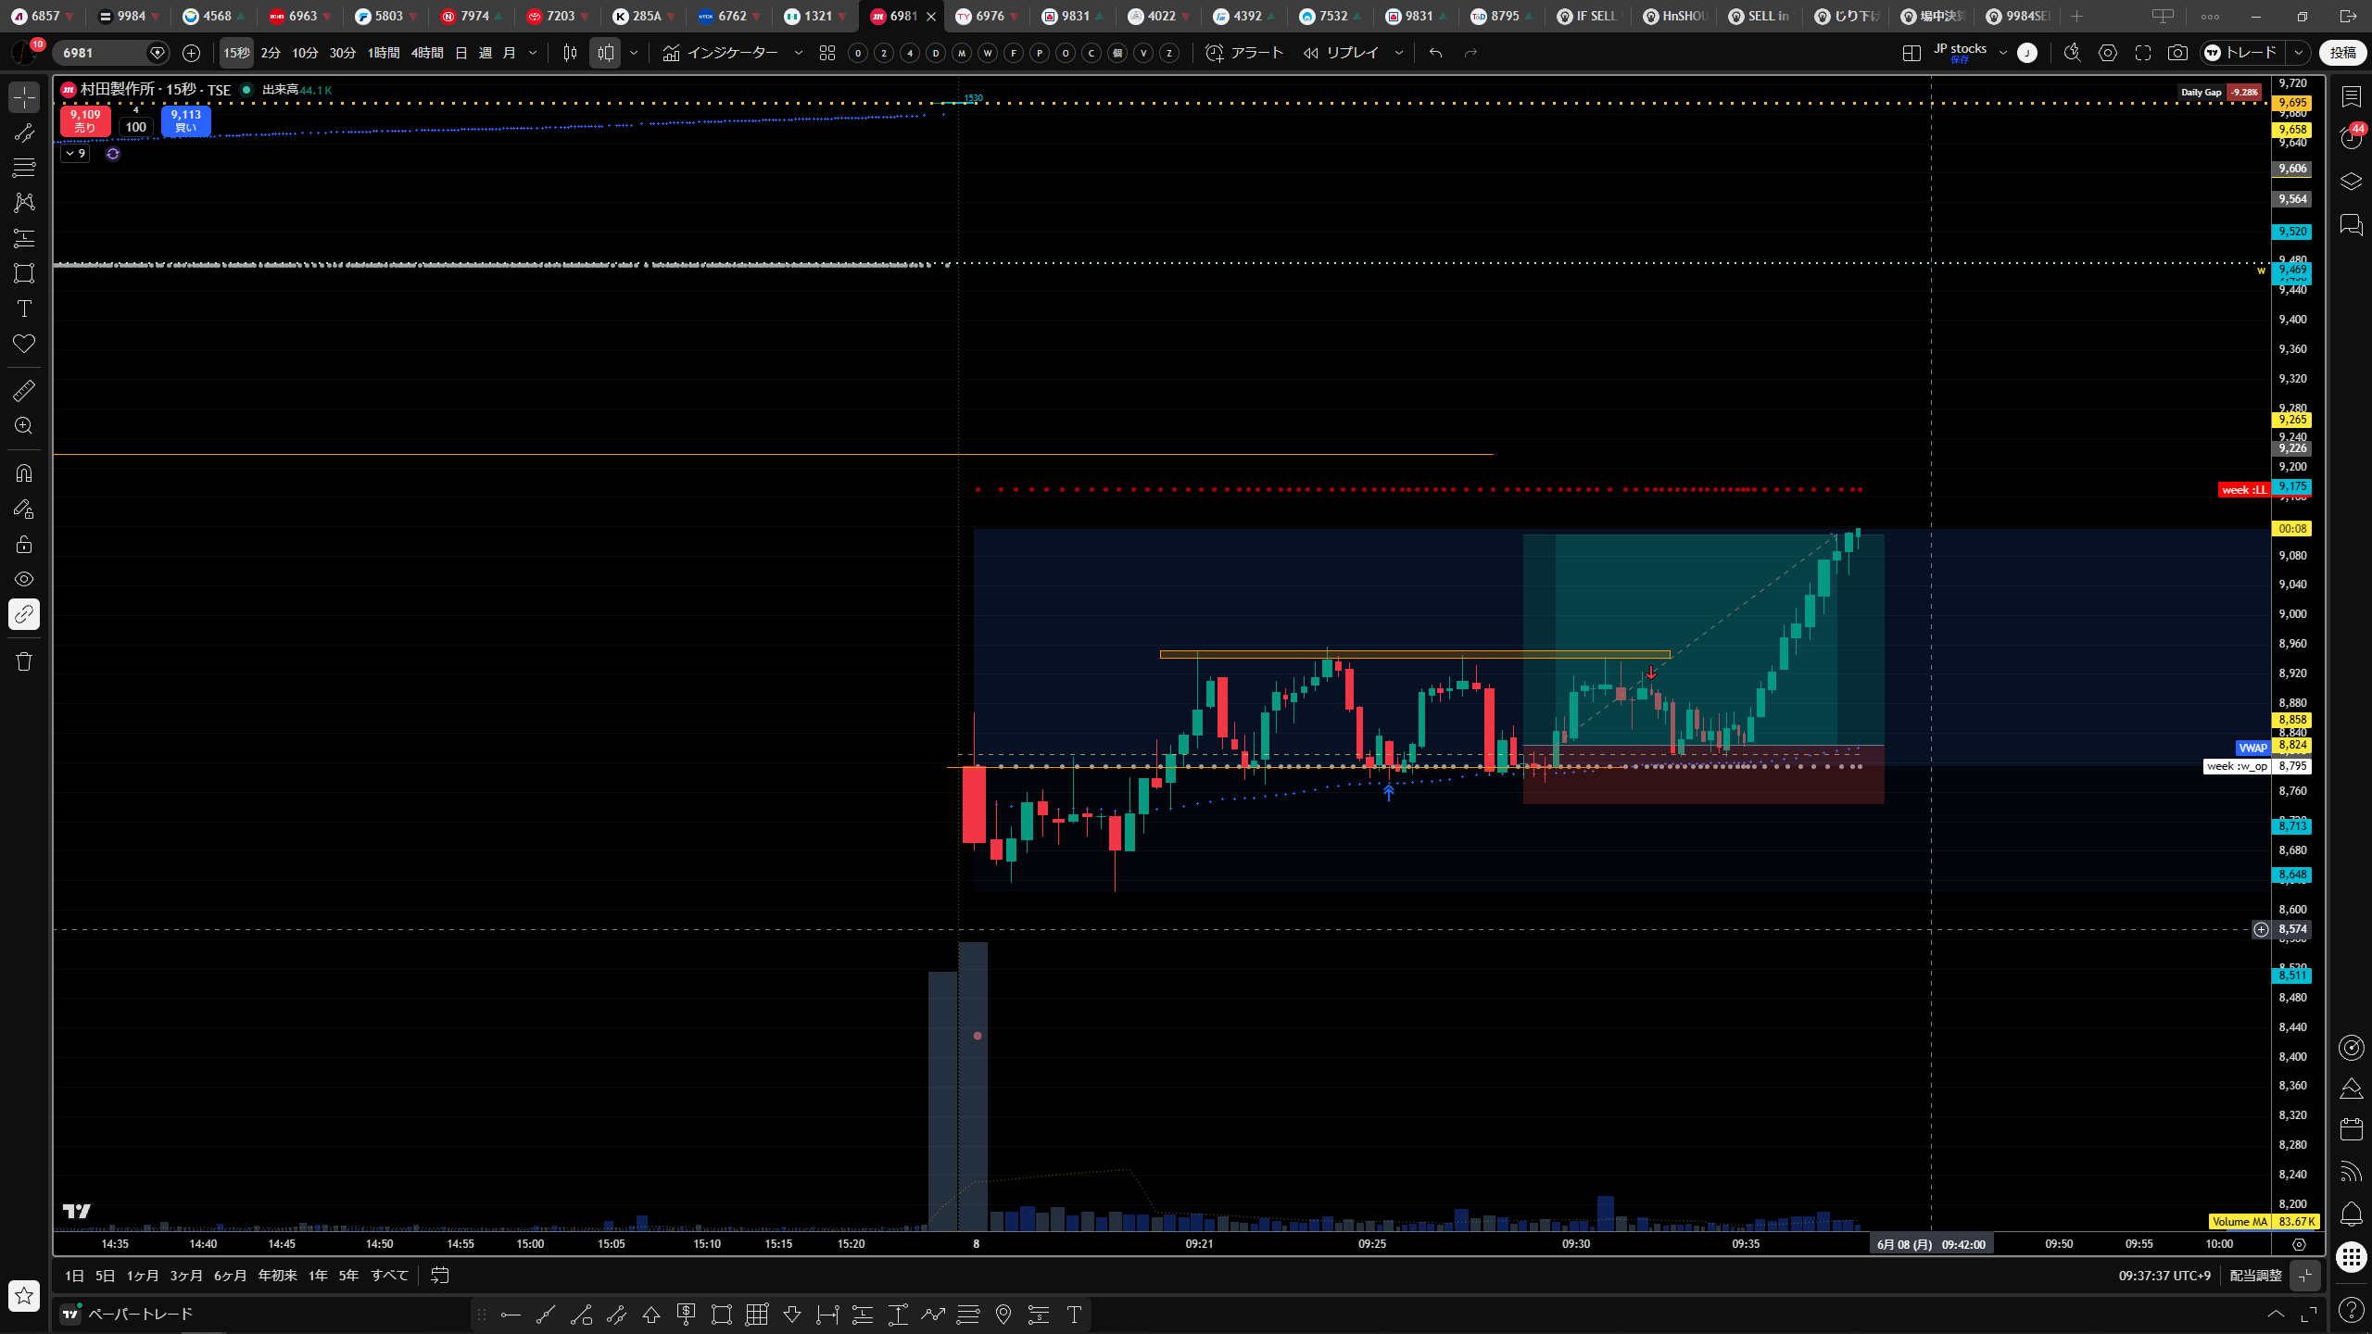This screenshot has height=1334, width=2372.
Task: Collapse the indicator legend chevron showing 9
Action: (x=75, y=154)
